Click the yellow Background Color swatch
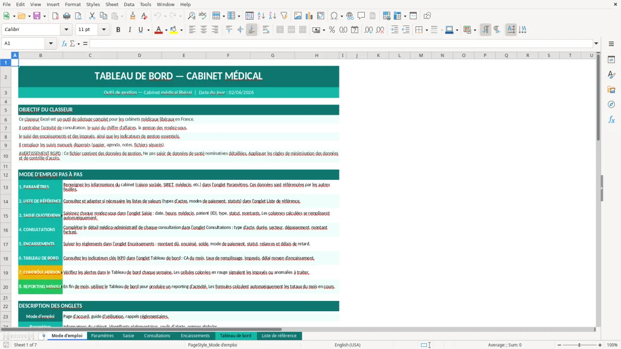This screenshot has height=349, width=621. [x=173, y=30]
